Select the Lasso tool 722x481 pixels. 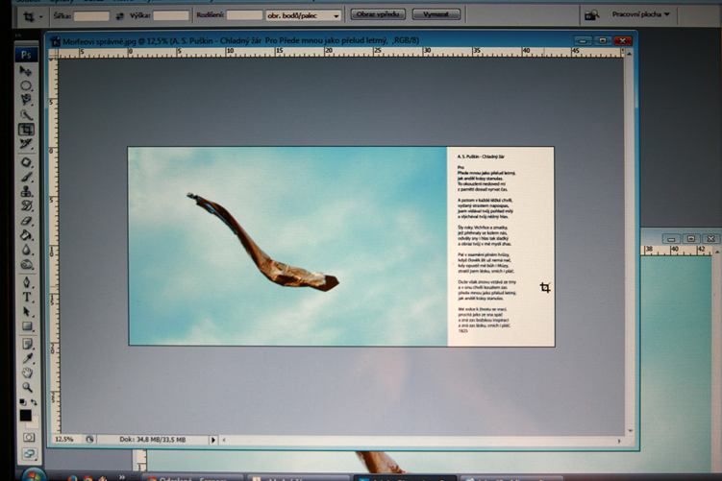(x=26, y=100)
